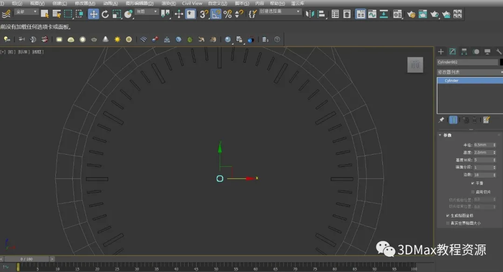This screenshot has width=503, height=272.
Task: Open the Rendered Frame Window
Action: [423, 14]
